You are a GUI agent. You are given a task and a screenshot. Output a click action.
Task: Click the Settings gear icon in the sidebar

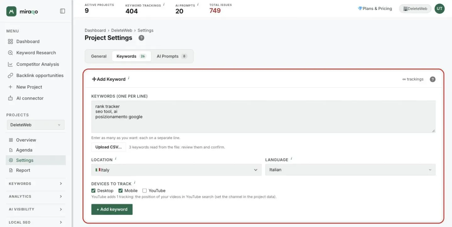pyautogui.click(x=11, y=160)
